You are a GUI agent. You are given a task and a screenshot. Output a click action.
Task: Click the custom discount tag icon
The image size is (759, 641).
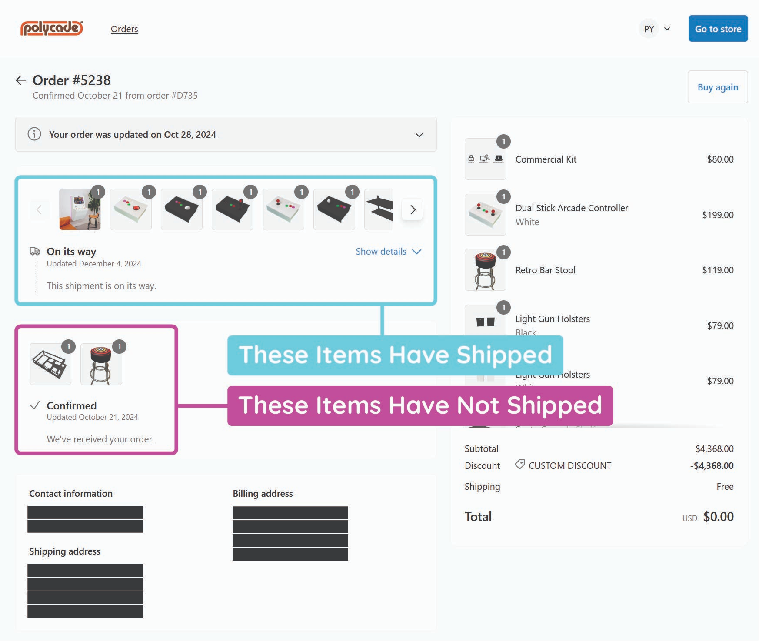[x=519, y=465]
